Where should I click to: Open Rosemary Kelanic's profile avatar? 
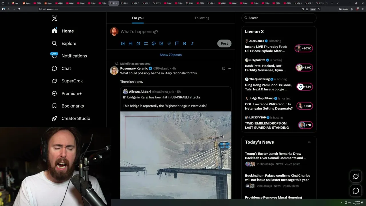pyautogui.click(x=114, y=70)
